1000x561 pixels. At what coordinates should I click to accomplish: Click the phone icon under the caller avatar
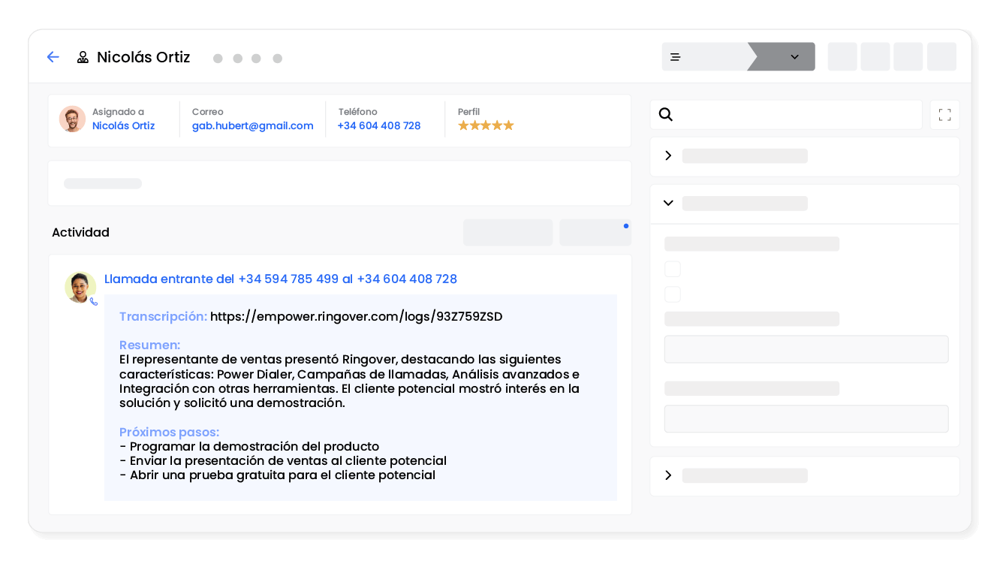click(x=93, y=301)
